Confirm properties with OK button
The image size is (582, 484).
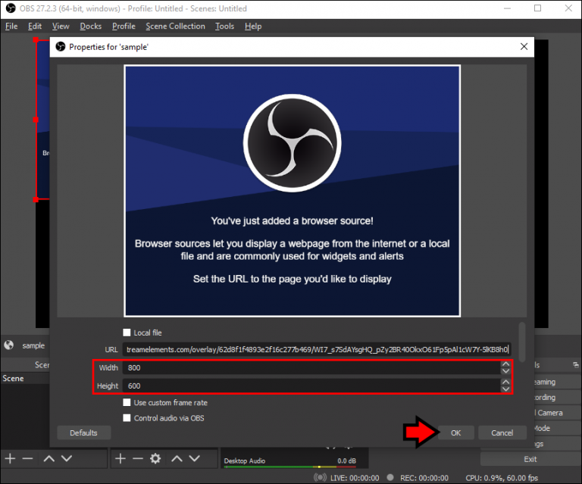[x=455, y=432]
